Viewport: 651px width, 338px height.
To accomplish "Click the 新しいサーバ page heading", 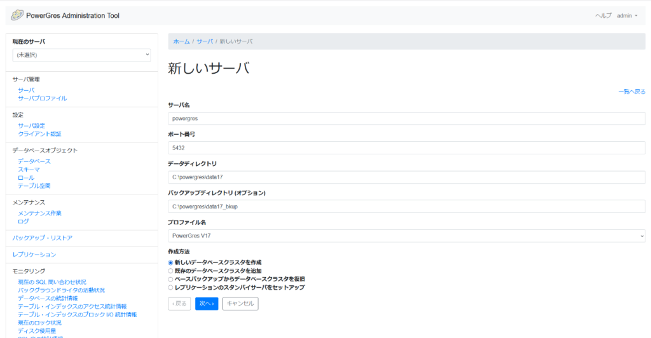I will coord(209,68).
